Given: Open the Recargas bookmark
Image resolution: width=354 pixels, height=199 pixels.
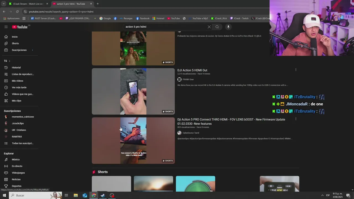Looking at the screenshot, I should (x=126, y=19).
